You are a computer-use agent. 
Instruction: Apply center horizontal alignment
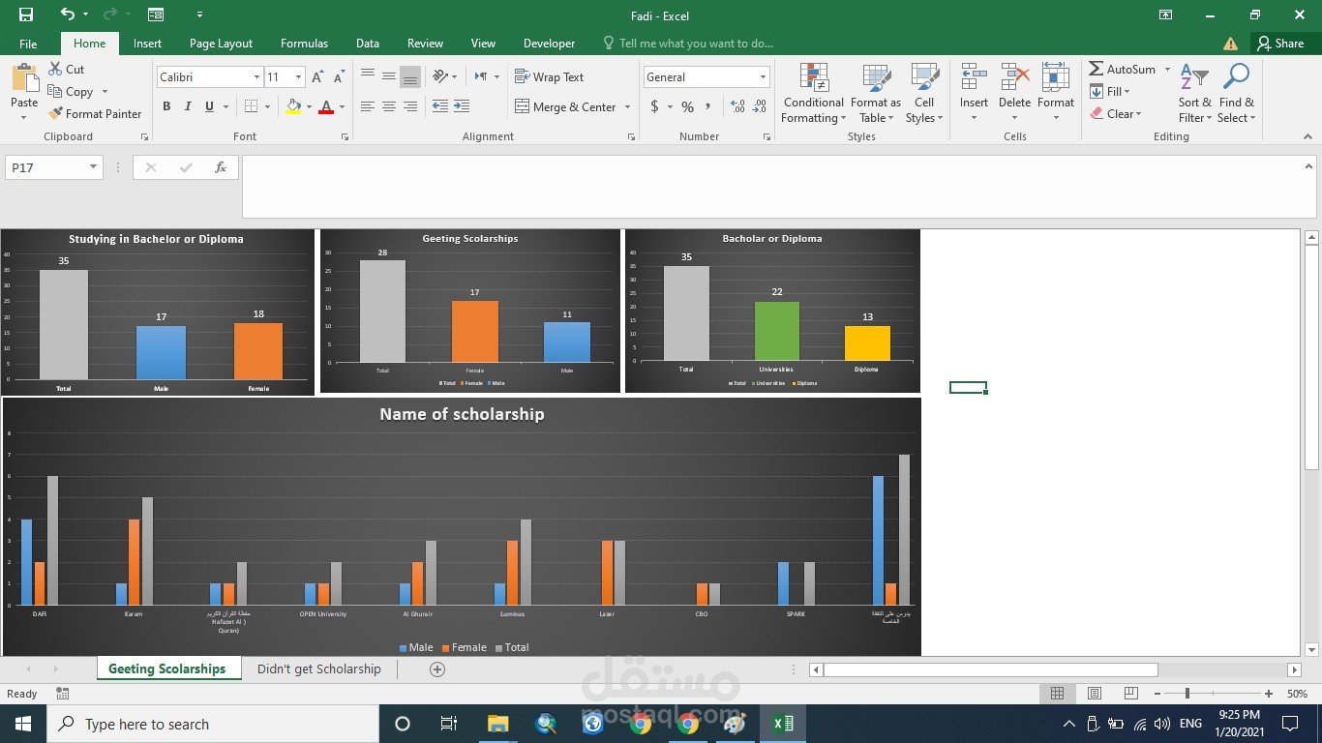tap(389, 106)
